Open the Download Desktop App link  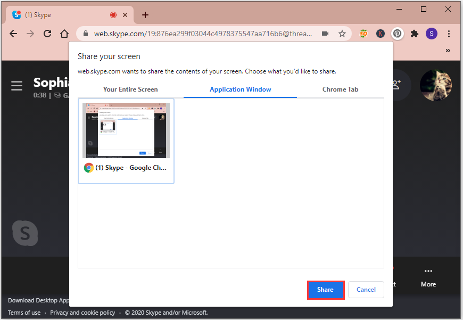38,300
